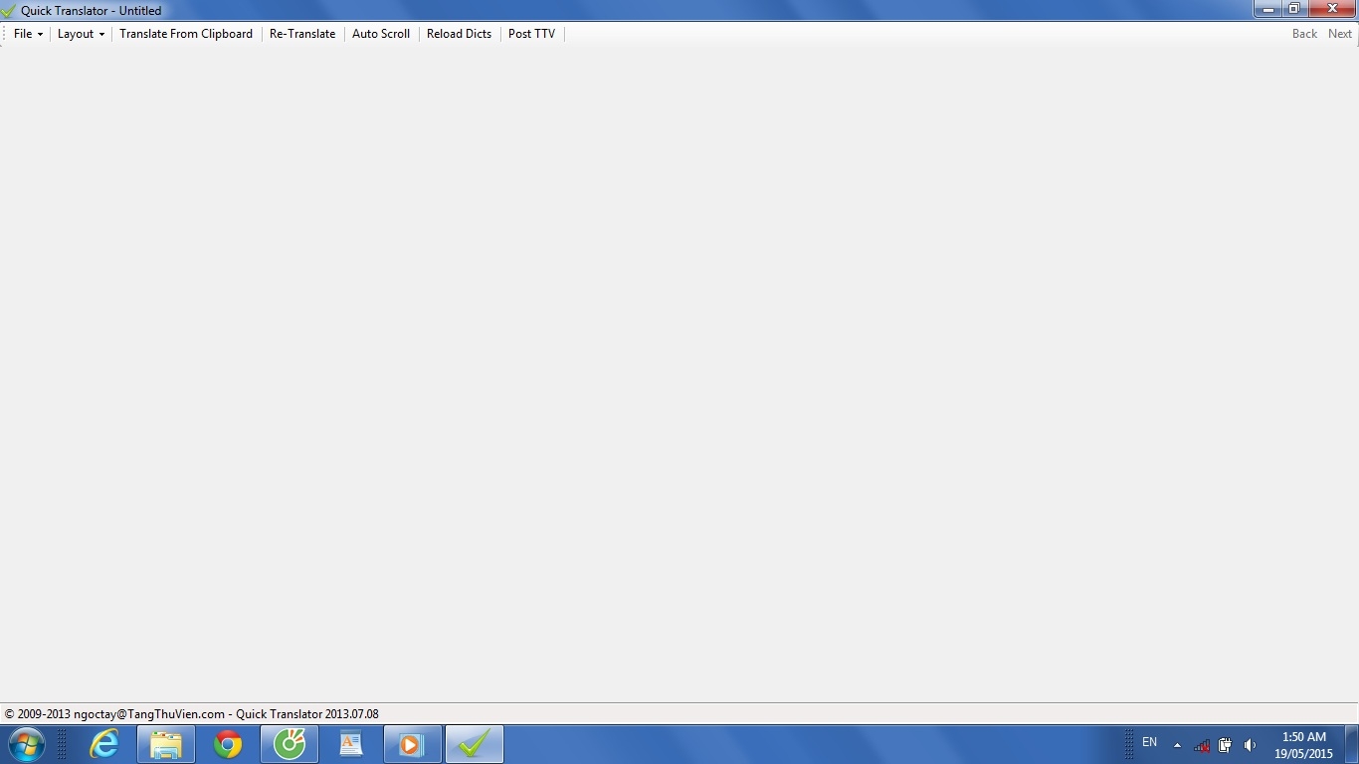This screenshot has height=764, width=1359.
Task: Open Google Chrome from the taskbar
Action: coord(228,744)
